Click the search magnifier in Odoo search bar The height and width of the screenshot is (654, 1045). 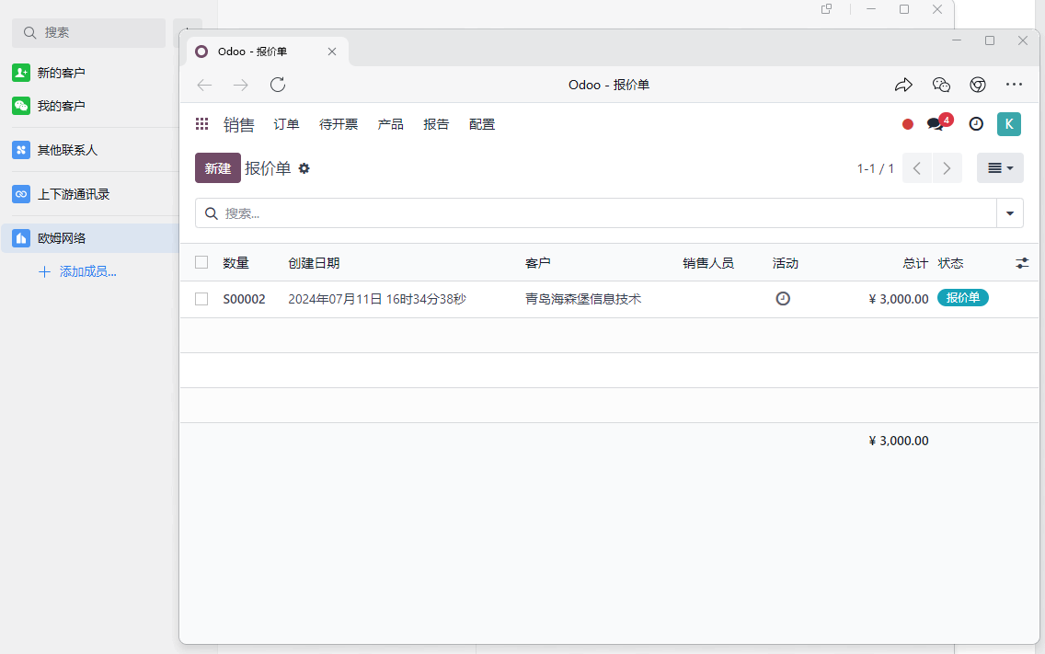pyautogui.click(x=212, y=213)
